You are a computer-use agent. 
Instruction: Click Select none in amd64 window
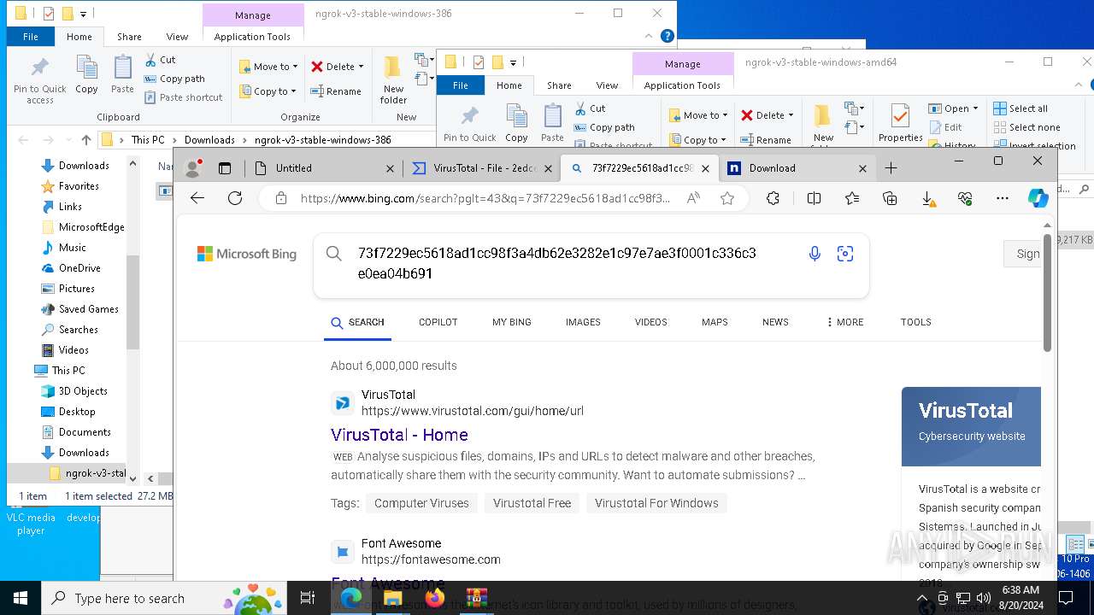coord(1026,127)
